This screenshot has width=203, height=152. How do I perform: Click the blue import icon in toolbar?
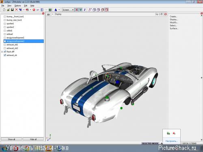(20, 10)
